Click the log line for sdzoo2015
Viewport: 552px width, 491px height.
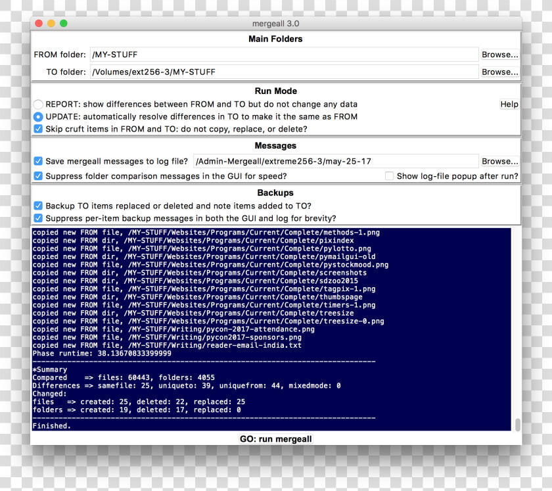point(195,281)
